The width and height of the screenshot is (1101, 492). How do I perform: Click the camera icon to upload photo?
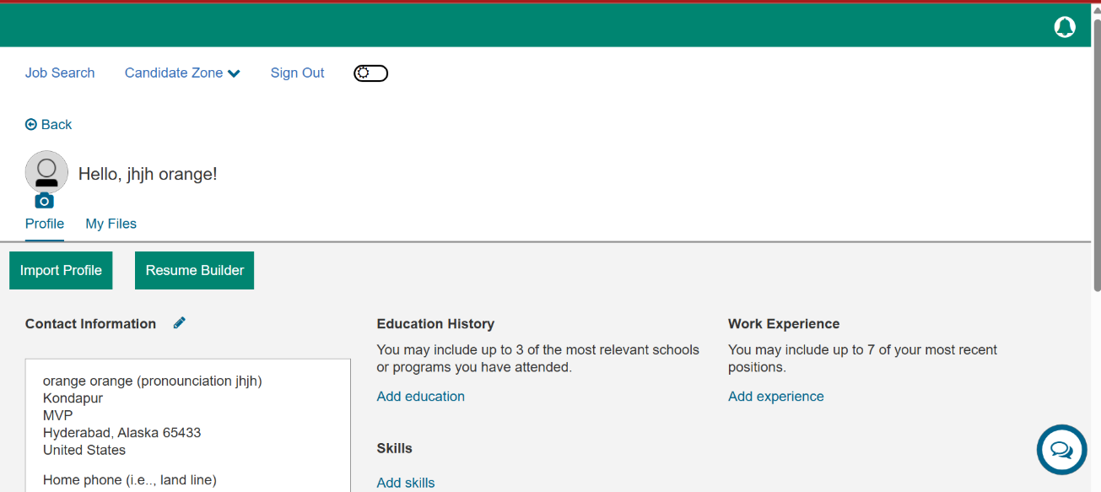pos(44,201)
